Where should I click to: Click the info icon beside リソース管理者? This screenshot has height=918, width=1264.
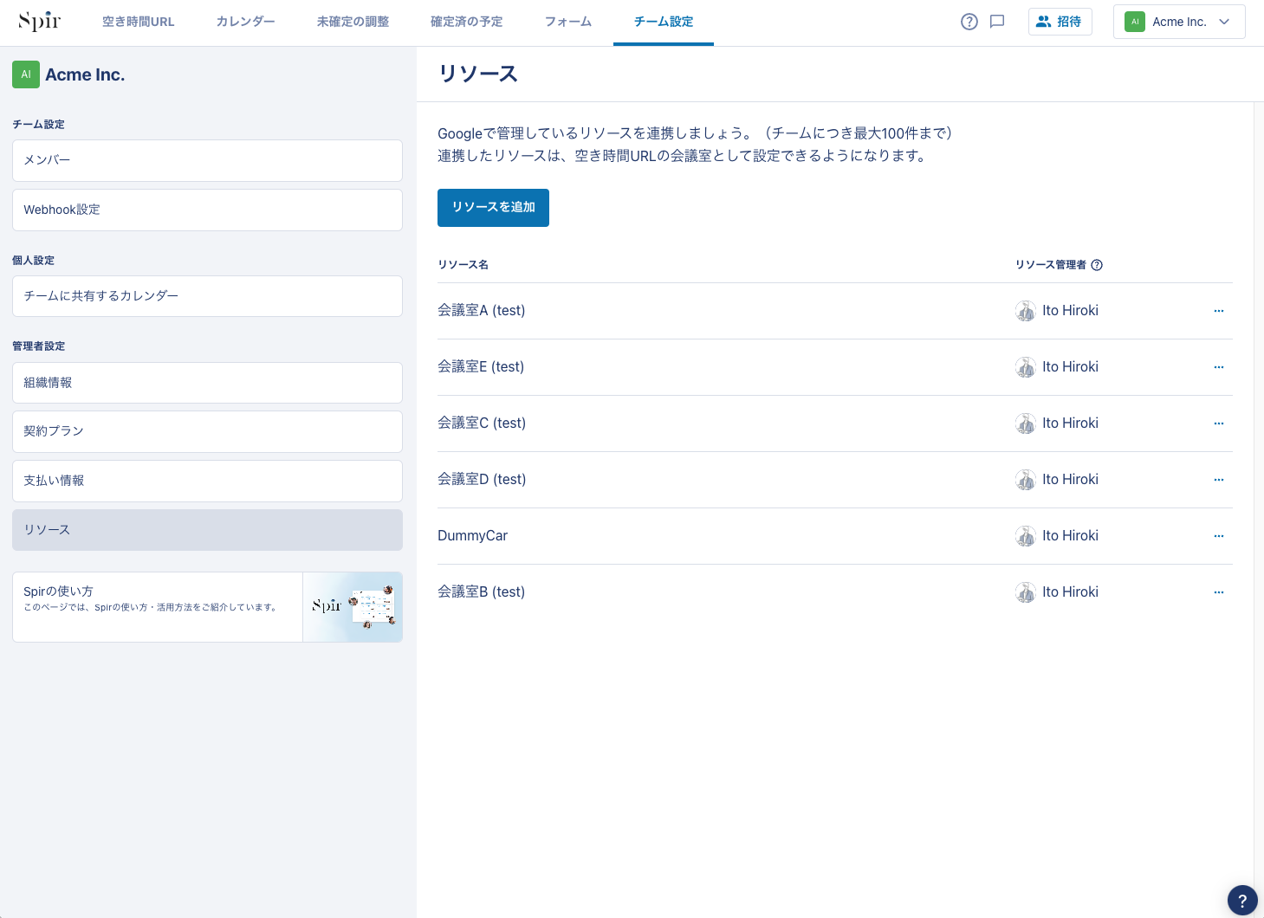tap(1097, 265)
